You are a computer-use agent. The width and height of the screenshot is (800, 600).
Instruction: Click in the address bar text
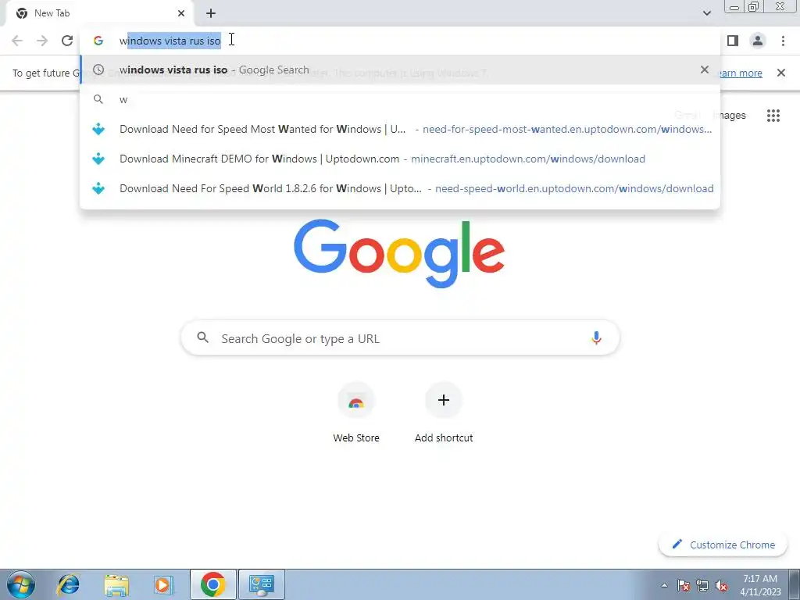coord(170,41)
